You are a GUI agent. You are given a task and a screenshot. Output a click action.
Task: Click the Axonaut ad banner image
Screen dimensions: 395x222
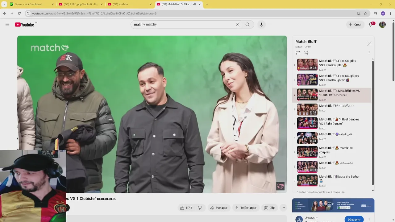coord(333,205)
